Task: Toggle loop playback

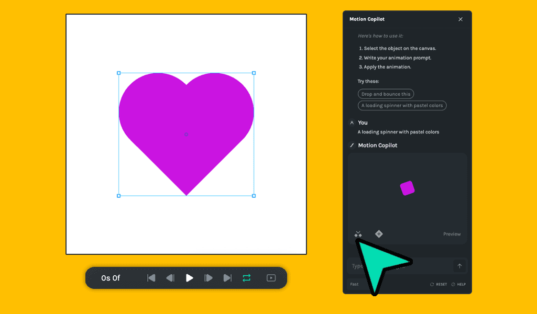Action: click(246, 278)
